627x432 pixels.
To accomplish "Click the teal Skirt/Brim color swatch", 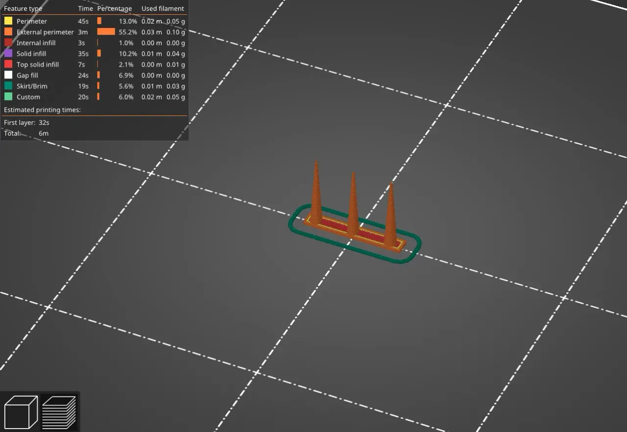I will tap(7, 86).
